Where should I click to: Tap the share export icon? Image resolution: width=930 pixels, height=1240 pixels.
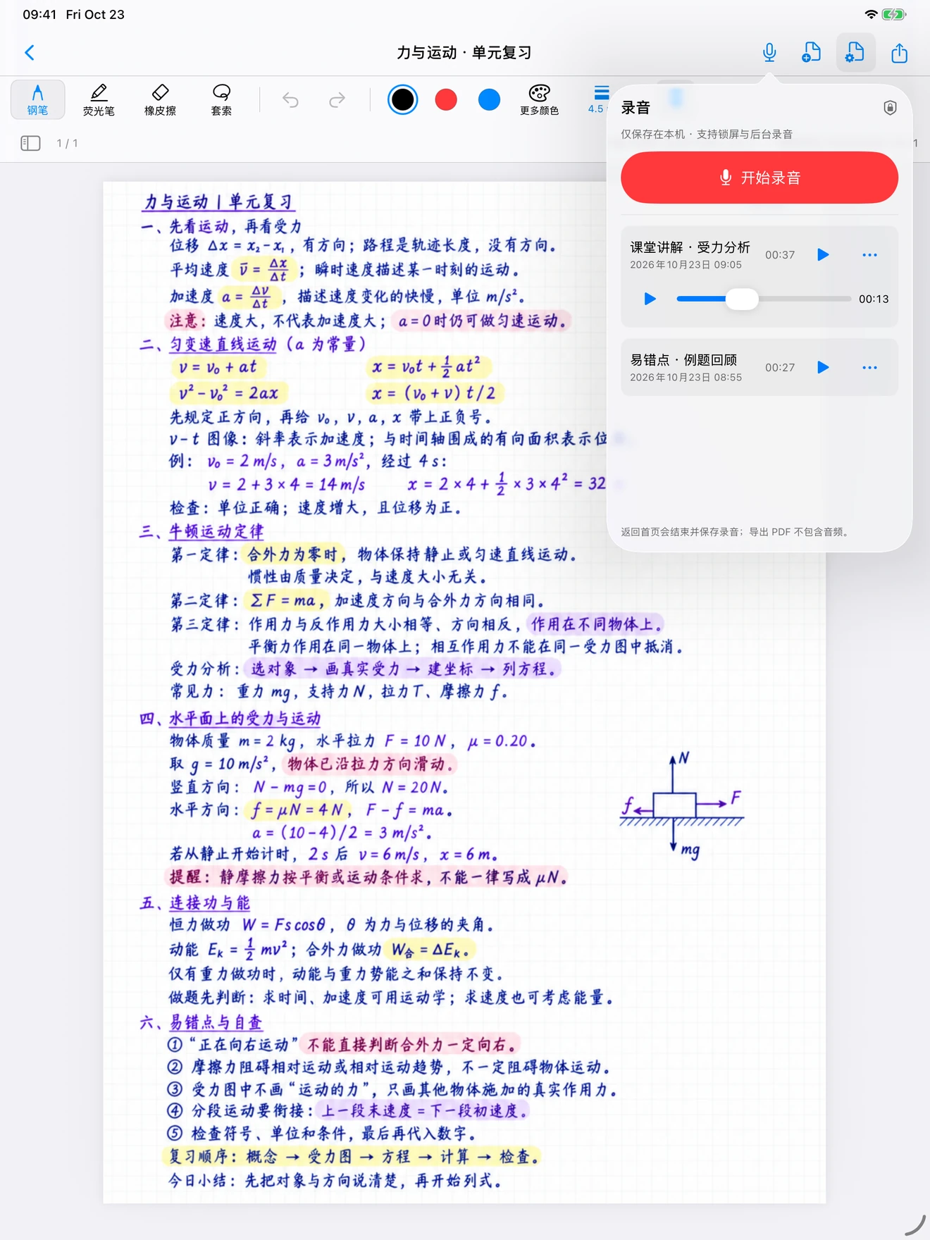[900, 53]
